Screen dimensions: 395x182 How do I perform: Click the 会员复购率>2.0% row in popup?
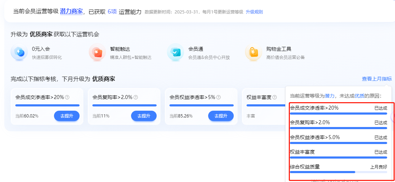point(339,125)
